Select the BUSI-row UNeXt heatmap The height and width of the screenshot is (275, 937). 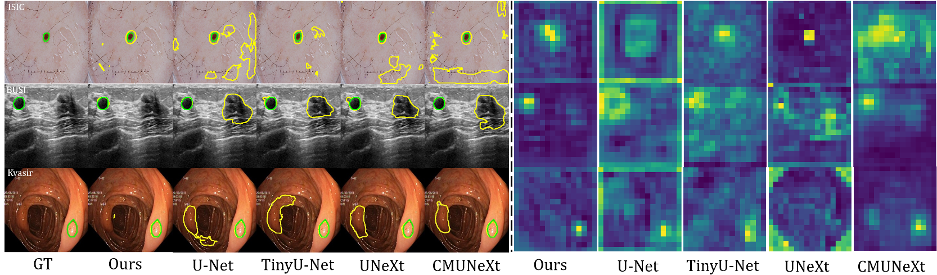click(x=809, y=126)
